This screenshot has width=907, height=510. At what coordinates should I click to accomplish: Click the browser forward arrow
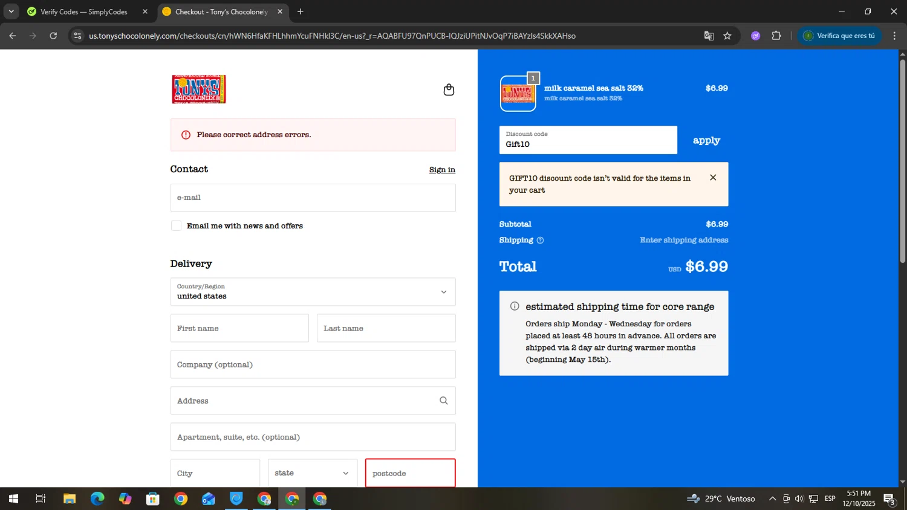pos(33,36)
